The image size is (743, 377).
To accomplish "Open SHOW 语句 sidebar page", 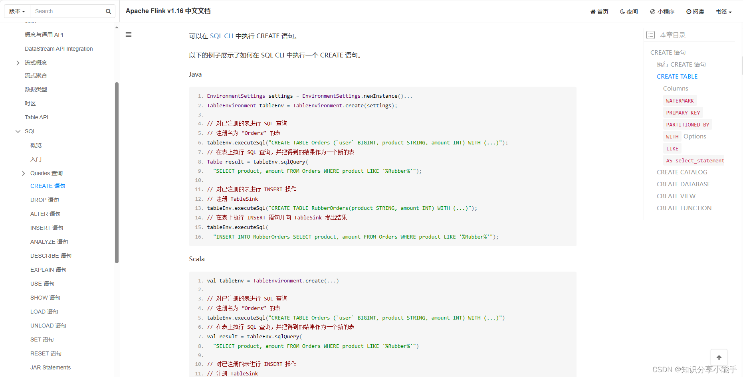I will point(46,298).
